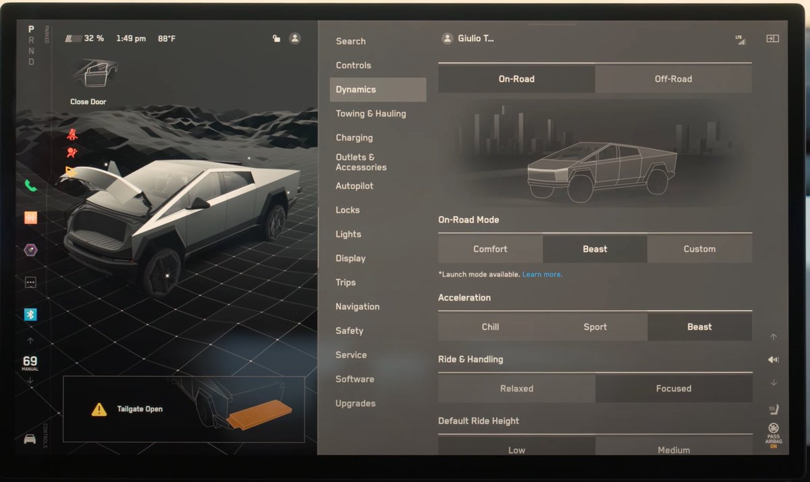Tap the red airbag warning icon
The width and height of the screenshot is (810, 482).
(72, 153)
